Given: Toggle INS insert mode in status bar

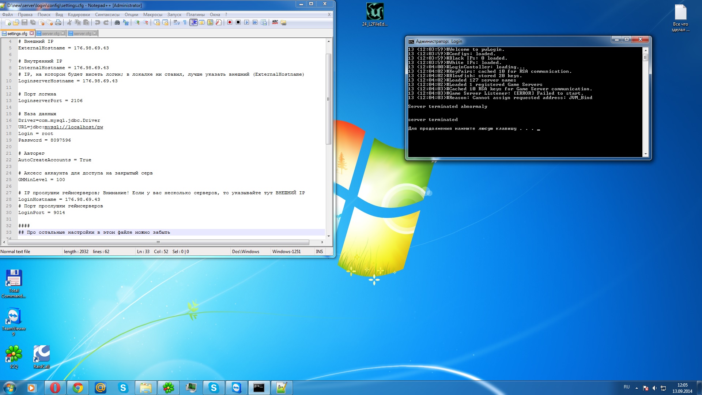Looking at the screenshot, I should point(319,252).
